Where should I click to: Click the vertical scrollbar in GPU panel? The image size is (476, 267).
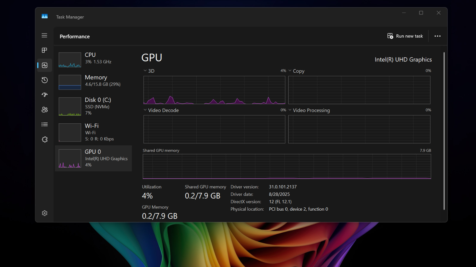(444, 131)
